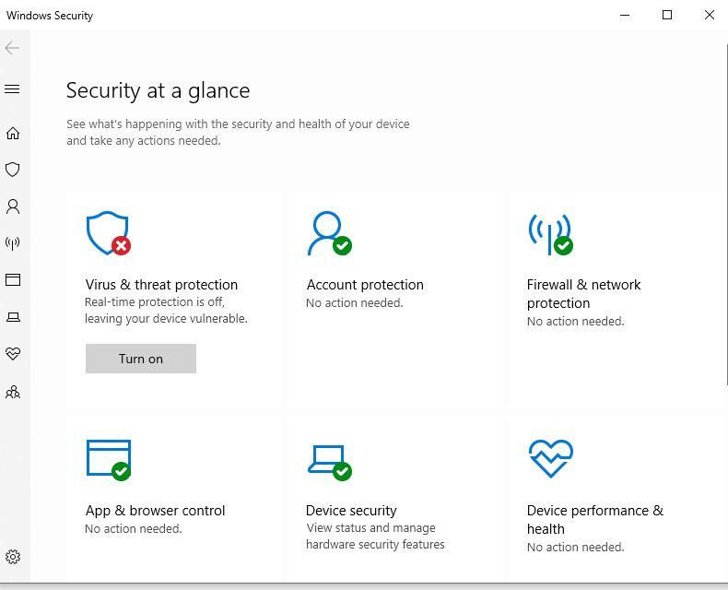Click the vertical scrollbar on right

(725, 214)
